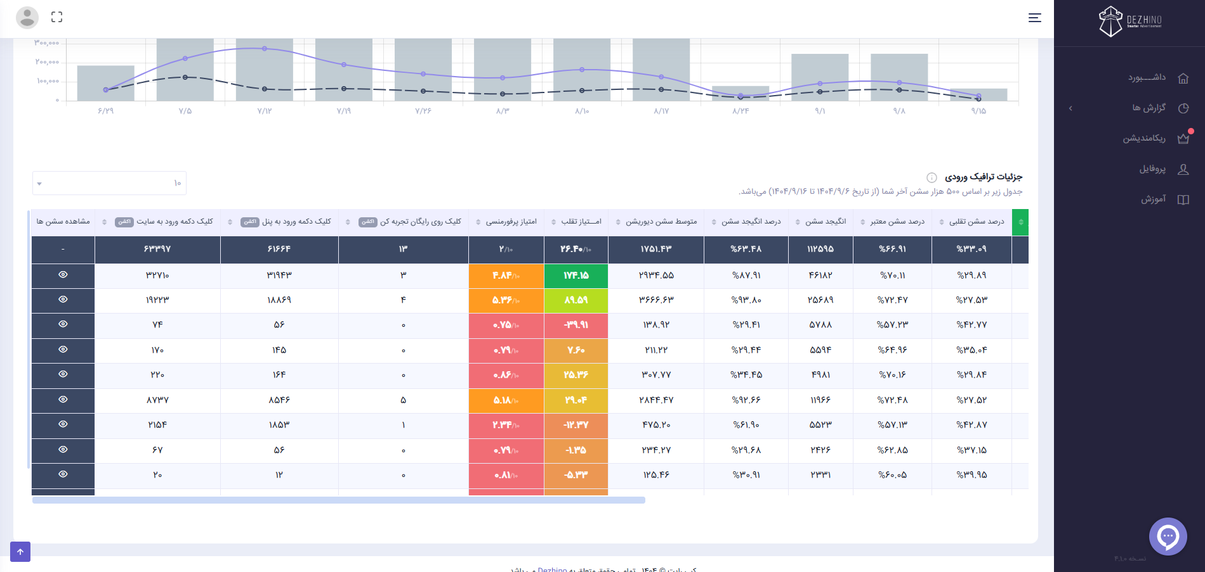The image size is (1205, 572).
Task: Open the fullscreen toggle icon
Action: [x=56, y=17]
